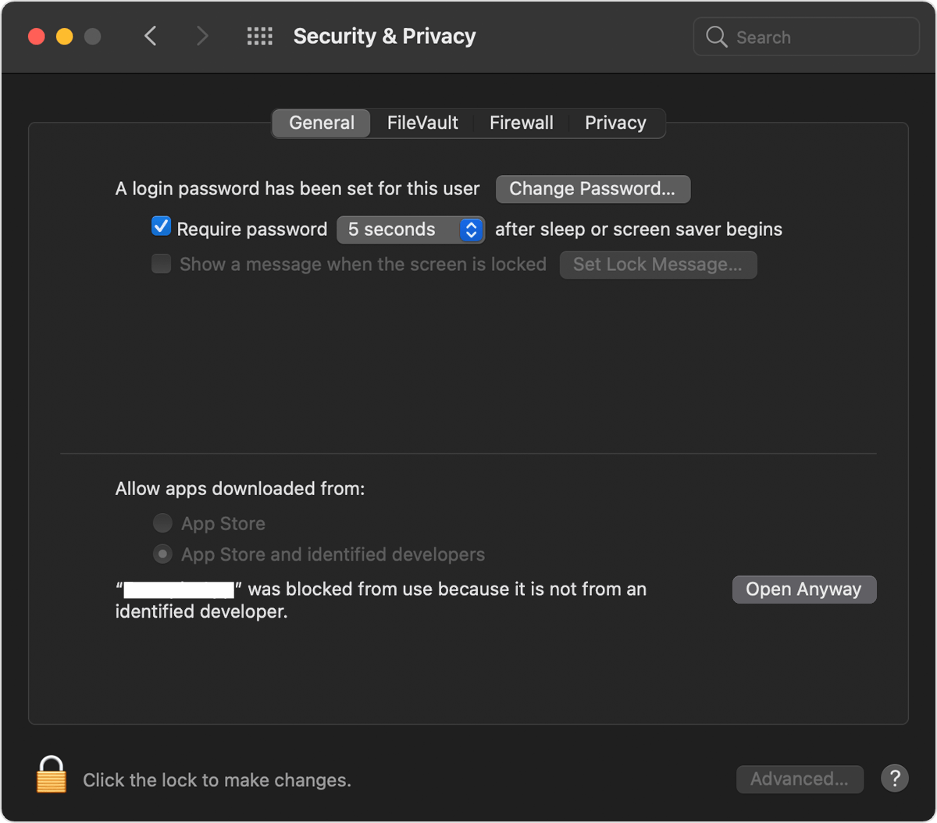The height and width of the screenshot is (823, 937).
Task: Open the Advanced settings button
Action: pos(800,778)
